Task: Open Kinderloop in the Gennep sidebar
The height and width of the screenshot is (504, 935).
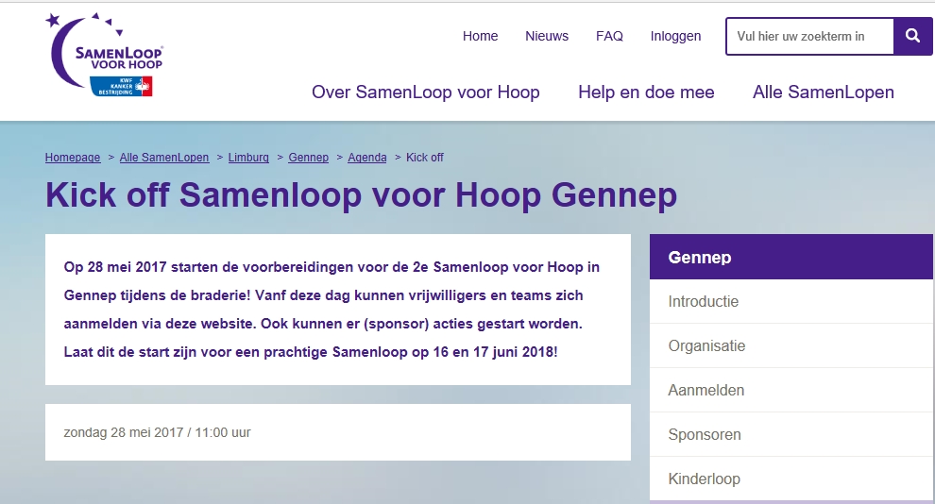Action: click(790, 479)
